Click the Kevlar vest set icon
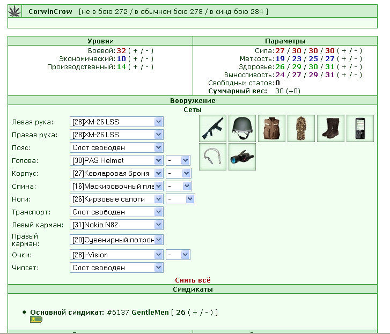Screen dimensions: 390x334 point(271,128)
